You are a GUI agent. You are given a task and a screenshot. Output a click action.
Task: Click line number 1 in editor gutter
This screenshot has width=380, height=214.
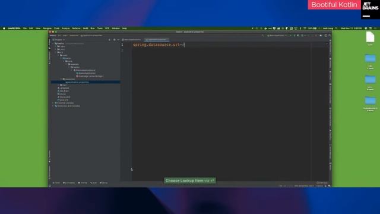click(x=122, y=45)
